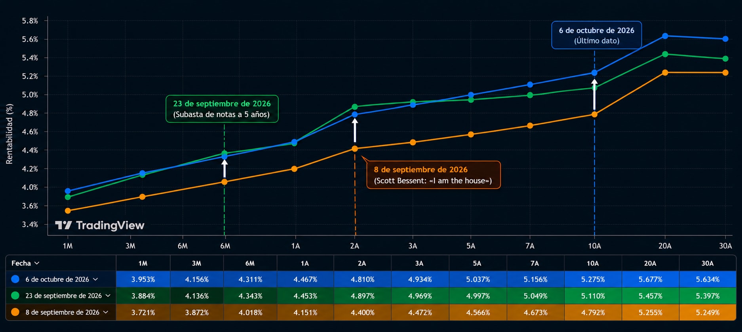Select the 2A column header in the table
The image size is (742, 332).
[362, 263]
